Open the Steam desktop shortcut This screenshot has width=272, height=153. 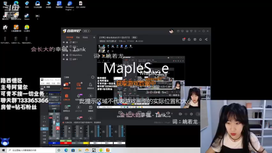tap(27, 16)
